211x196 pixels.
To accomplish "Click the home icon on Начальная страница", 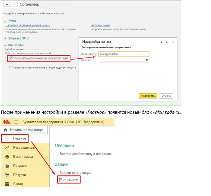I will pos(5,130).
